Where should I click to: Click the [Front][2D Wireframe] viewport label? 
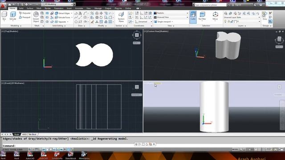click(13, 83)
